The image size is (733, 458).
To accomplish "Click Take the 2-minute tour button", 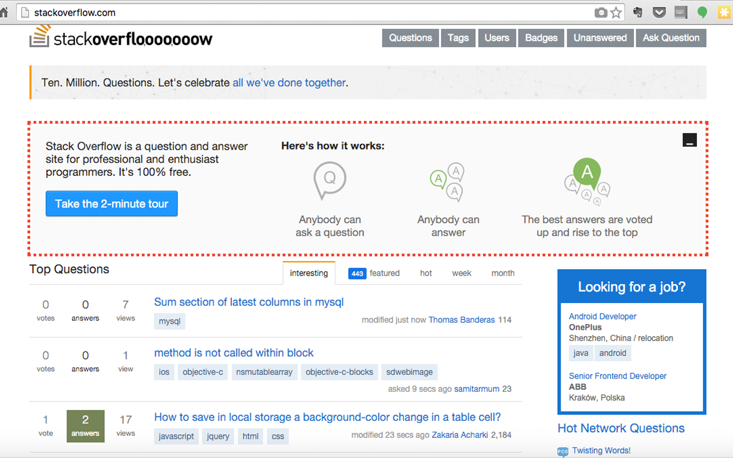I will click(112, 204).
